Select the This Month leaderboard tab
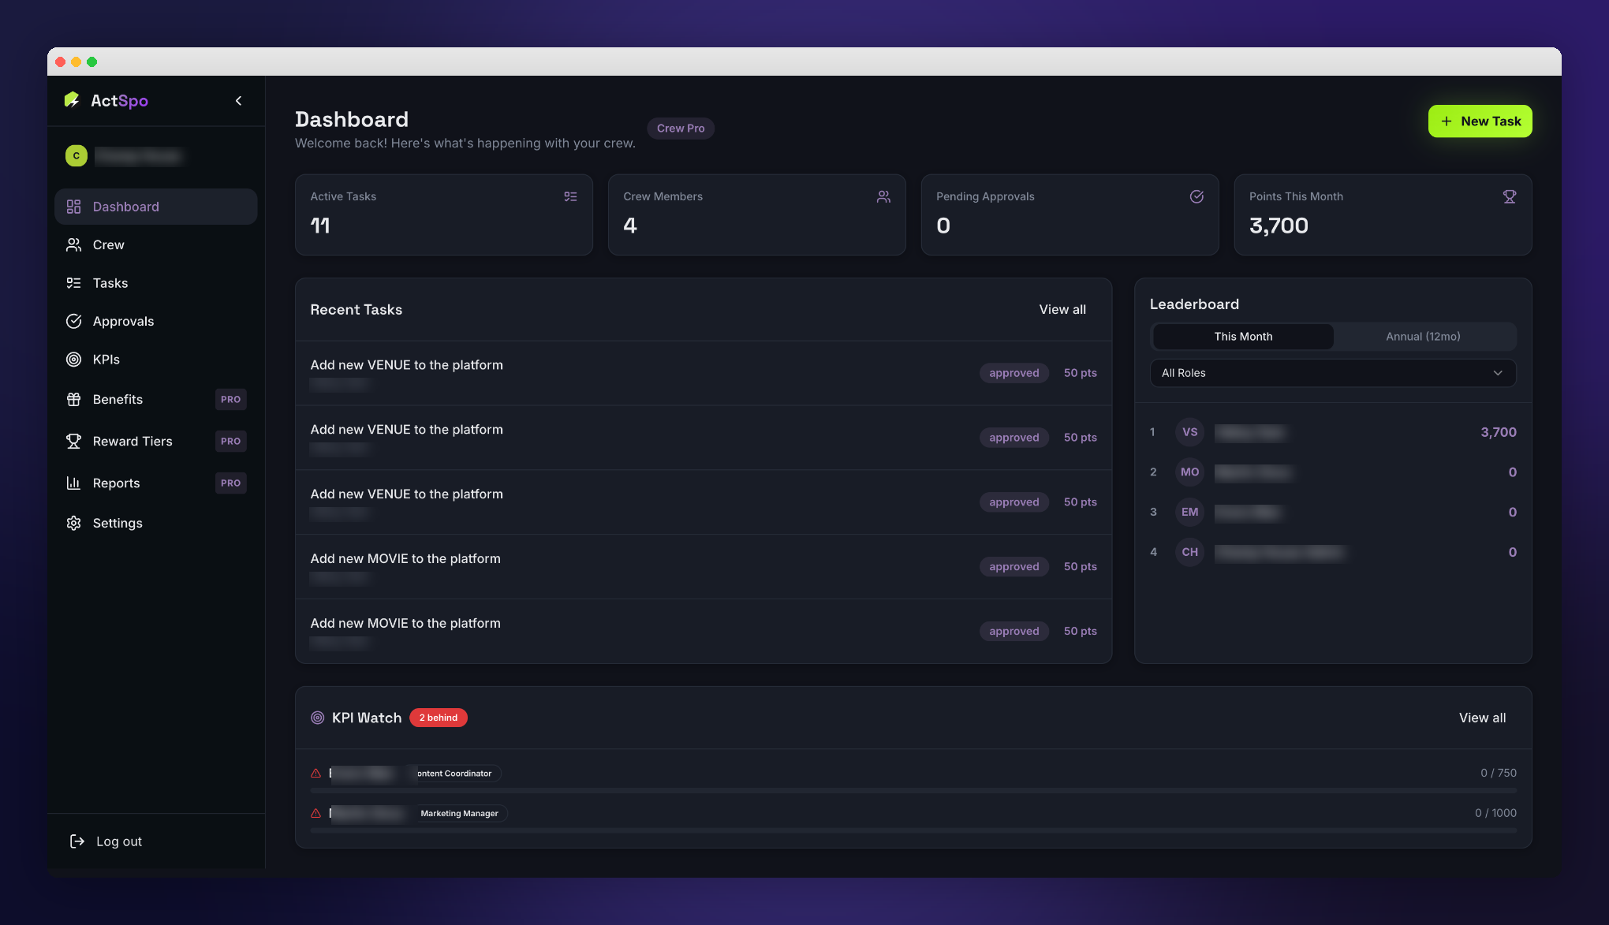This screenshot has width=1609, height=925. click(x=1243, y=336)
